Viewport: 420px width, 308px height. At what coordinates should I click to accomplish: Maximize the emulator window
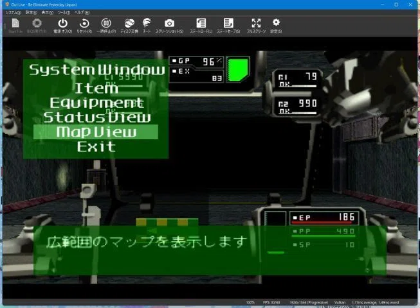[x=396, y=4]
